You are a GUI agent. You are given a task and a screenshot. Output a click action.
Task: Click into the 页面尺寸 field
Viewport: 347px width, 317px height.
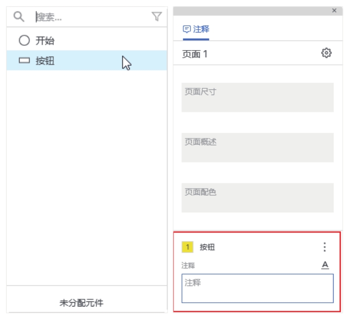tap(257, 97)
